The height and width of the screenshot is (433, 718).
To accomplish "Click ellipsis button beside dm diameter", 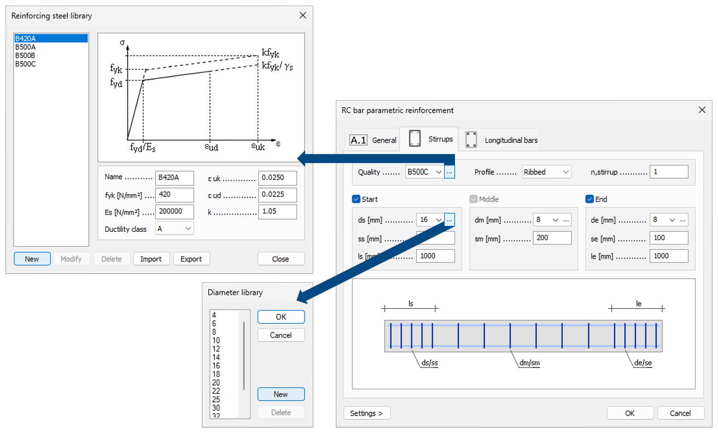I will (567, 220).
